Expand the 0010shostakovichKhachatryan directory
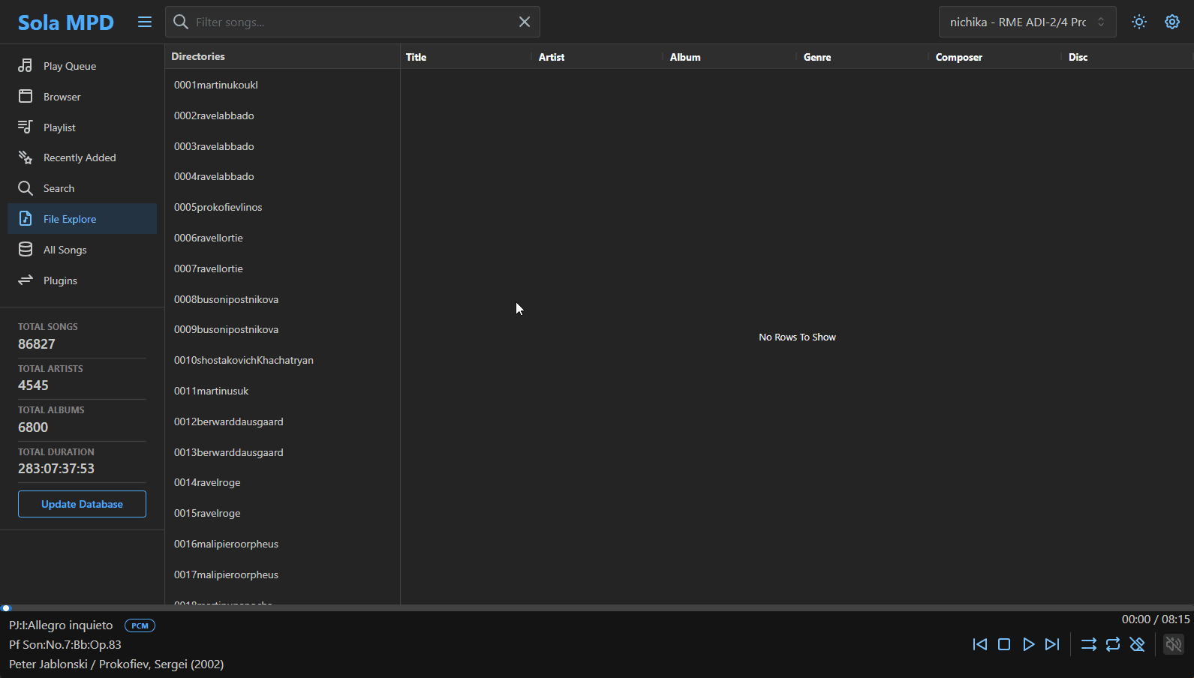This screenshot has height=678, width=1194. click(244, 360)
